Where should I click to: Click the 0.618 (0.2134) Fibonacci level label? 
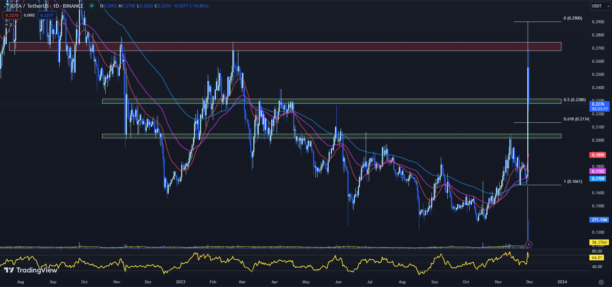[576, 119]
